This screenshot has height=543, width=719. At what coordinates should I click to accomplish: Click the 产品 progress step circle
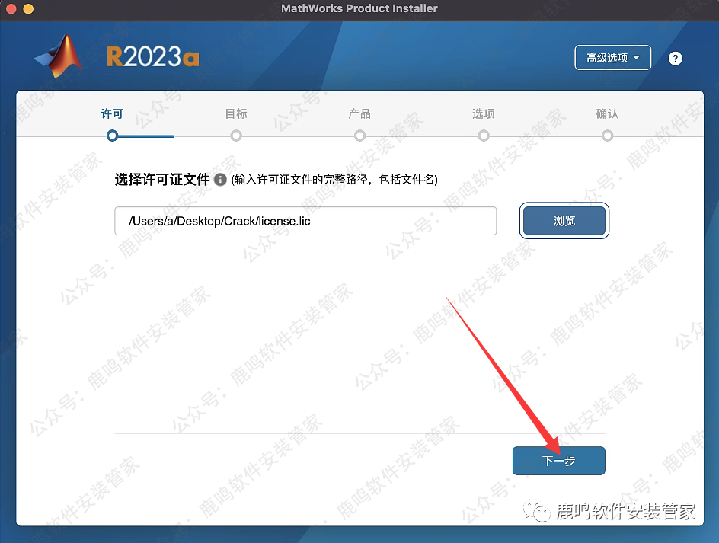360,136
